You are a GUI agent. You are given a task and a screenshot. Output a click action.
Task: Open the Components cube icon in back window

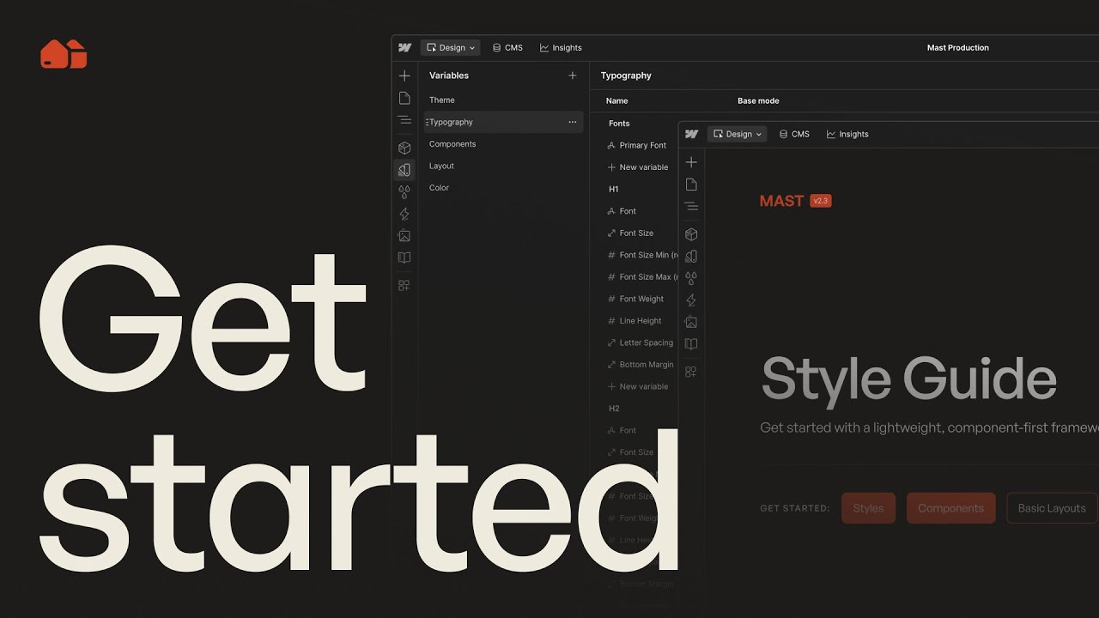coord(404,148)
